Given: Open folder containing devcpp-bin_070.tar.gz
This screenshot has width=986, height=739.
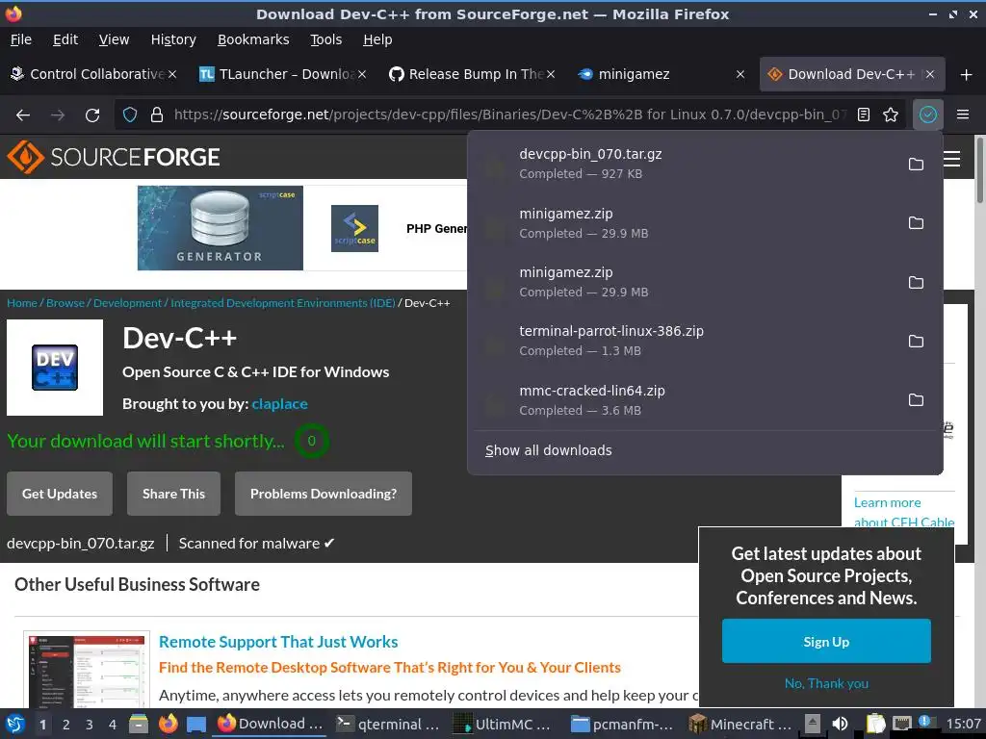Looking at the screenshot, I should pyautogui.click(x=916, y=164).
